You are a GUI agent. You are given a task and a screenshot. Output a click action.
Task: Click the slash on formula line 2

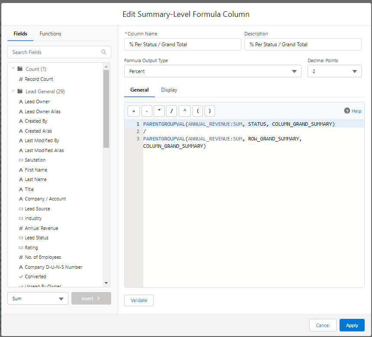(x=144, y=131)
